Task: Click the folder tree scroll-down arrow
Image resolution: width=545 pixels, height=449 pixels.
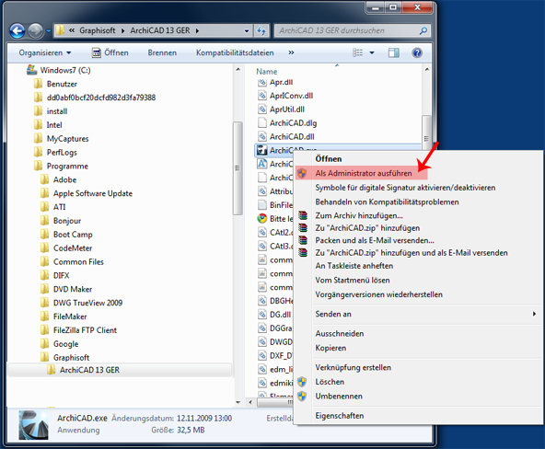Action: pos(238,402)
